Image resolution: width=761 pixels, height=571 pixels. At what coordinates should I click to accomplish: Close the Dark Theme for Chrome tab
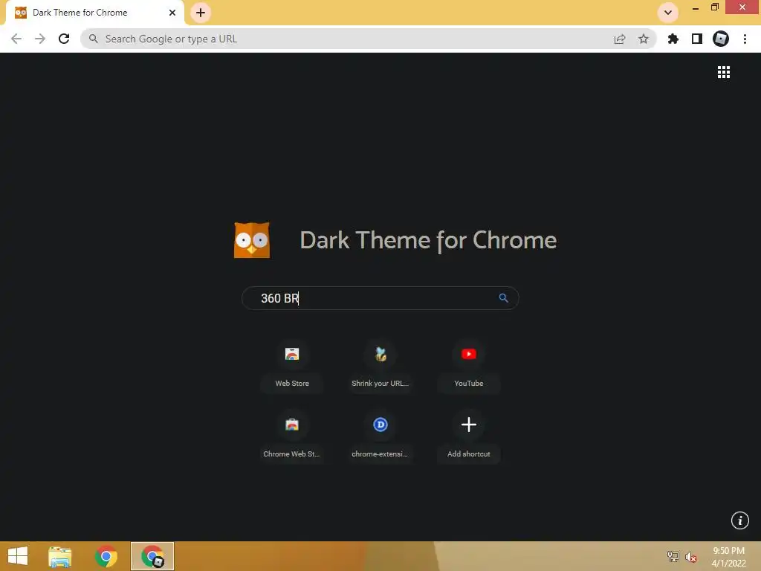[172, 13]
